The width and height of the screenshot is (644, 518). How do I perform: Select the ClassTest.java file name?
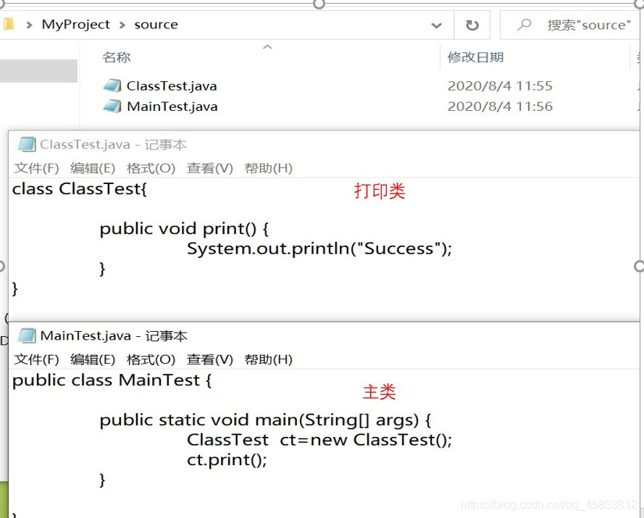172,86
